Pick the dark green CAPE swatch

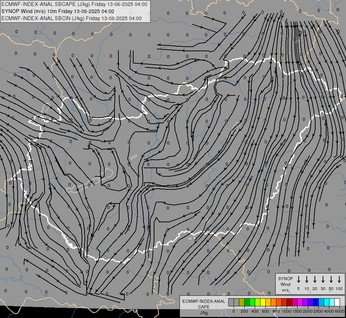(247, 302)
